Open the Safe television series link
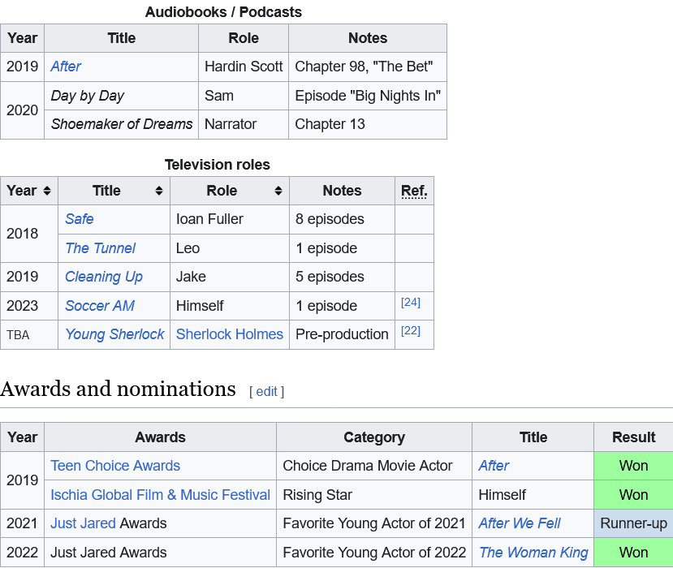The height and width of the screenshot is (568, 673). (x=79, y=219)
